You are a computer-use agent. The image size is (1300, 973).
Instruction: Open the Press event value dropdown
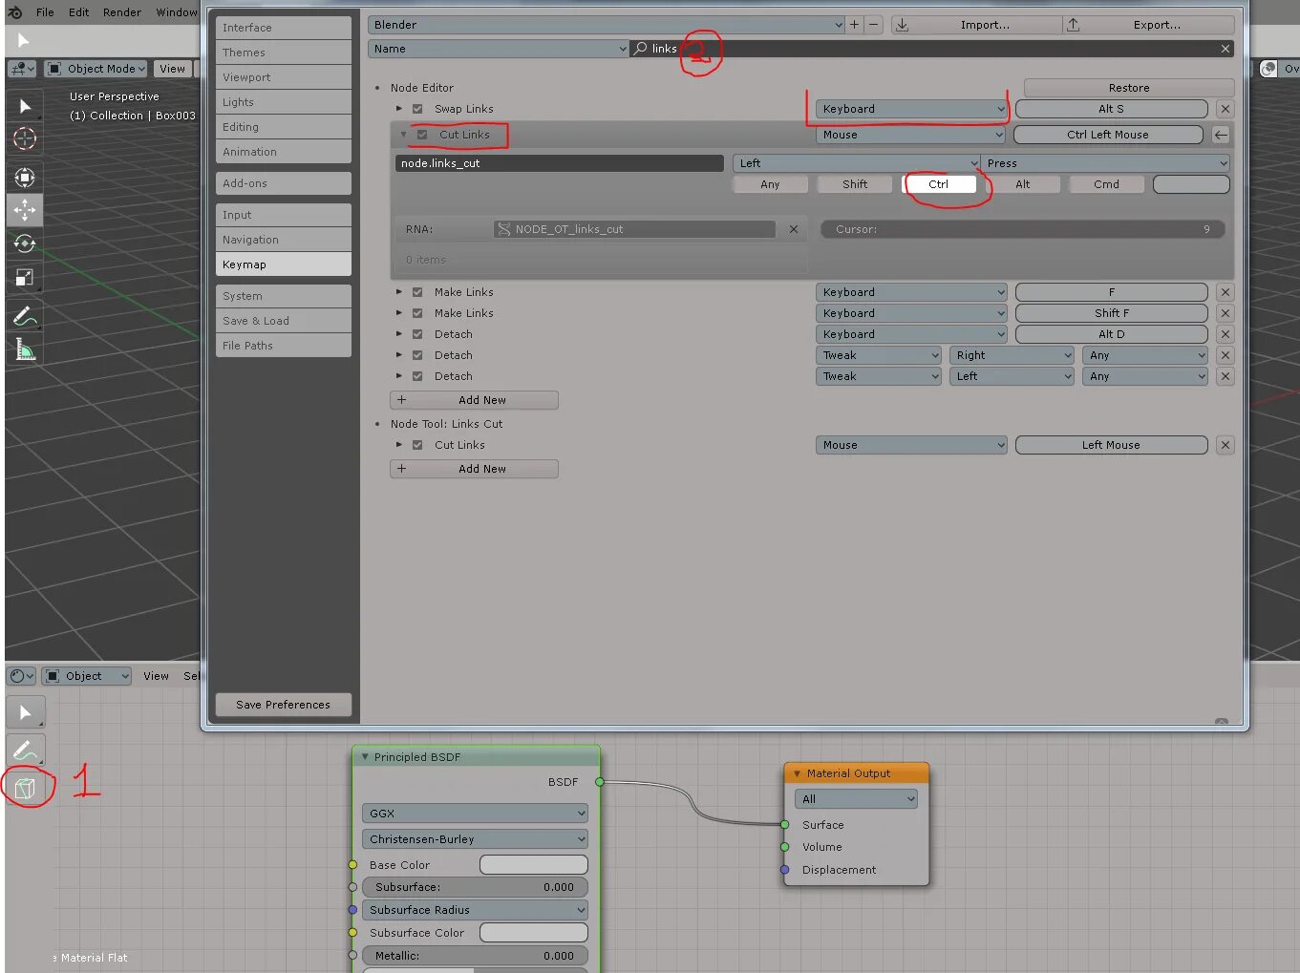click(1106, 163)
